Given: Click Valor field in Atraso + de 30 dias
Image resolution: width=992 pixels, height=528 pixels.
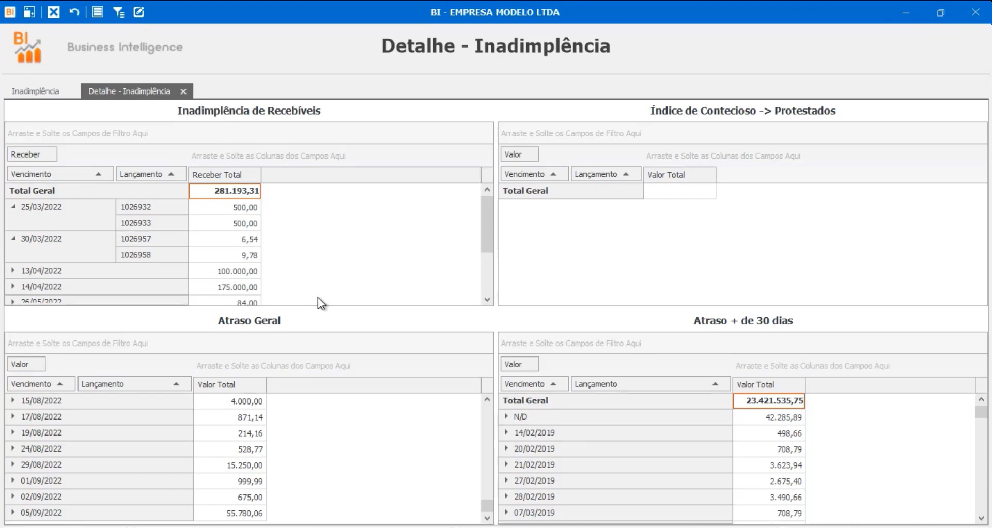Looking at the screenshot, I should tap(519, 364).
